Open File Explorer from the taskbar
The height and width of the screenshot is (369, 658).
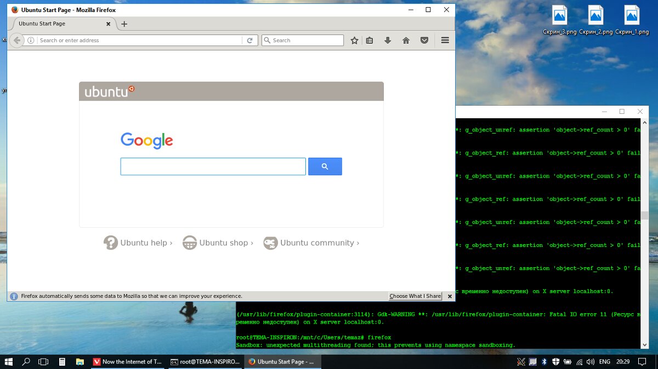(x=80, y=362)
